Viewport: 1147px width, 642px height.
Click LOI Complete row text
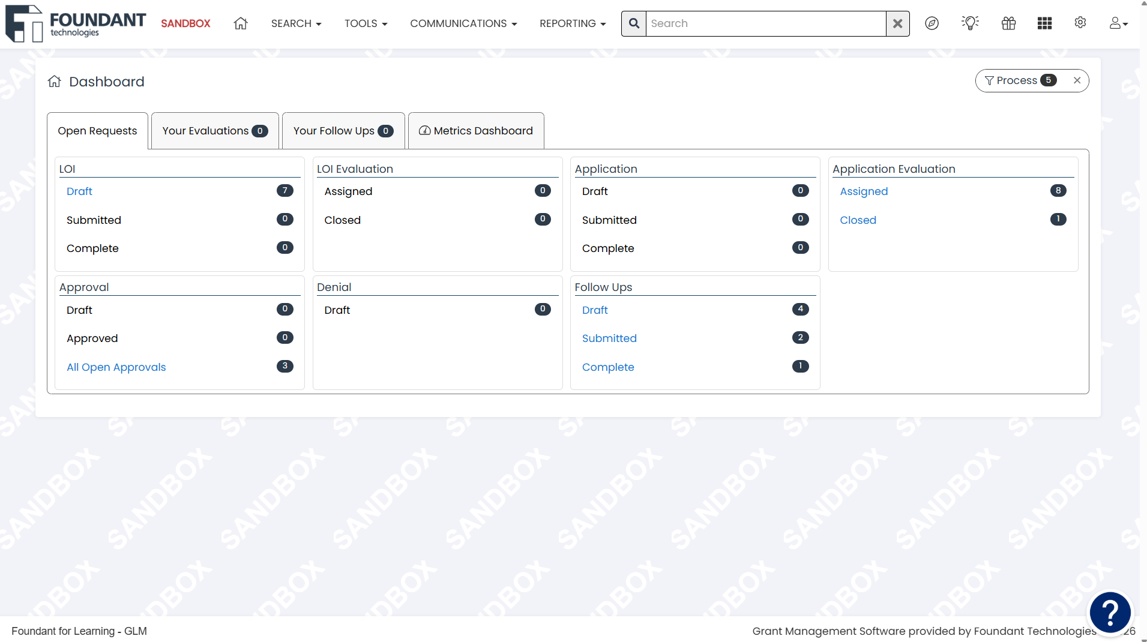click(x=92, y=248)
